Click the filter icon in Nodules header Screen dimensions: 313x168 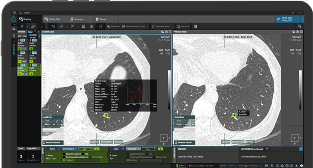35,32
